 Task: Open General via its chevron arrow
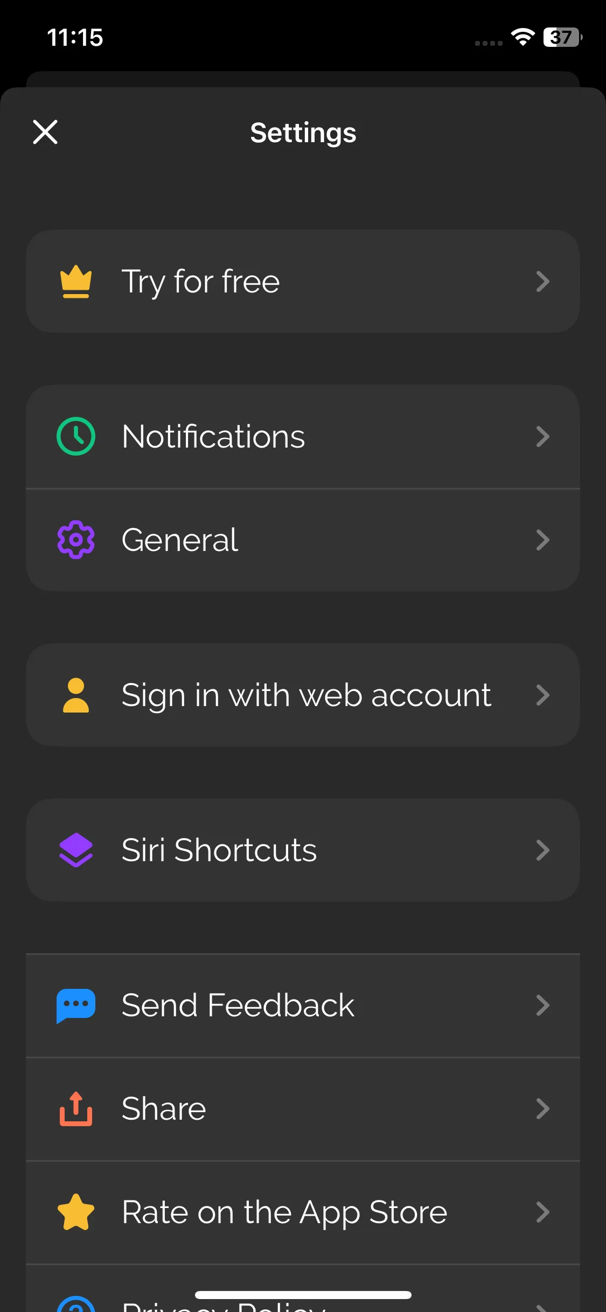click(x=542, y=540)
